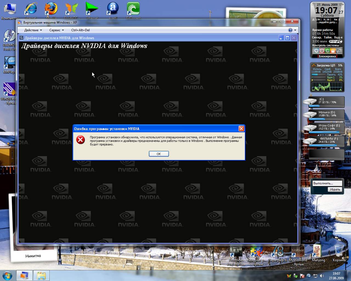Click ...задайте дату... in clock gadget
351x281 pixels.
pyautogui.click(x=327, y=23)
